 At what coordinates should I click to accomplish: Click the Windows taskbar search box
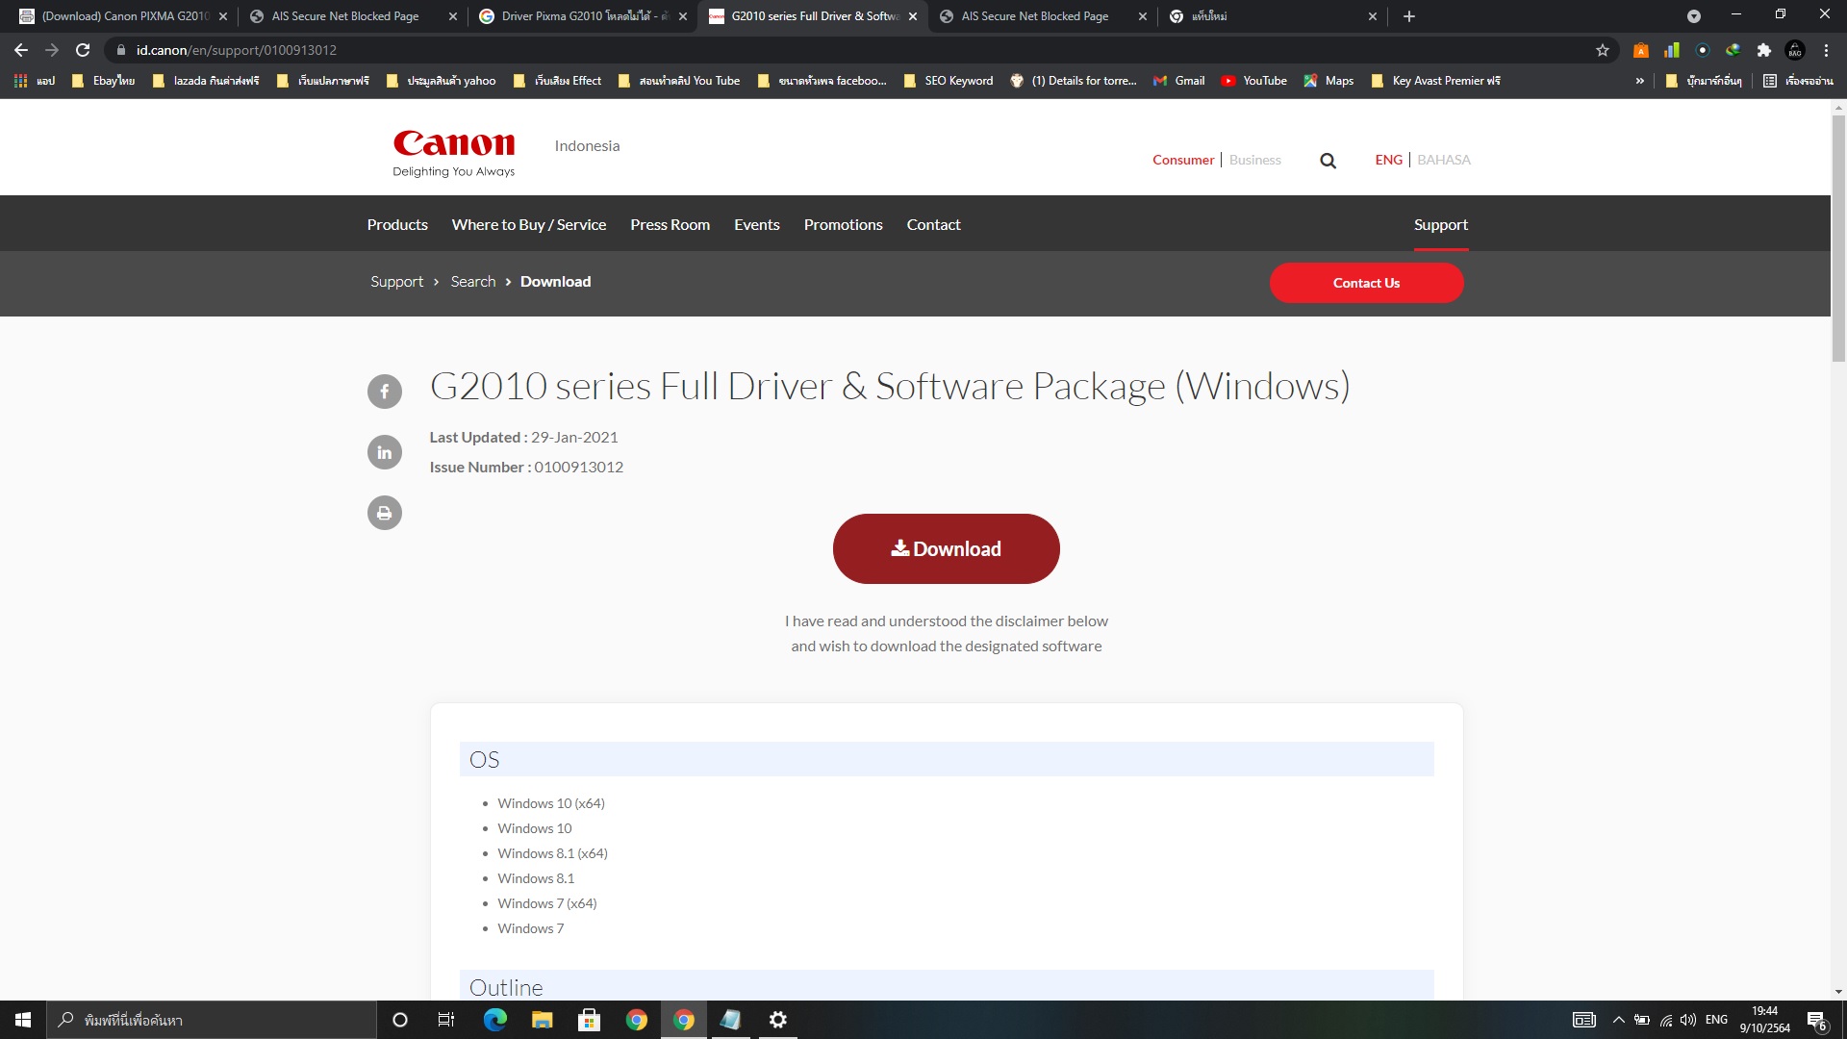[212, 1020]
